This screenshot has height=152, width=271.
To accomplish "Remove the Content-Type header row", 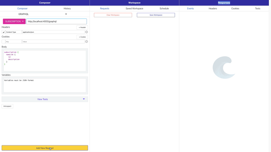I will (86, 32).
